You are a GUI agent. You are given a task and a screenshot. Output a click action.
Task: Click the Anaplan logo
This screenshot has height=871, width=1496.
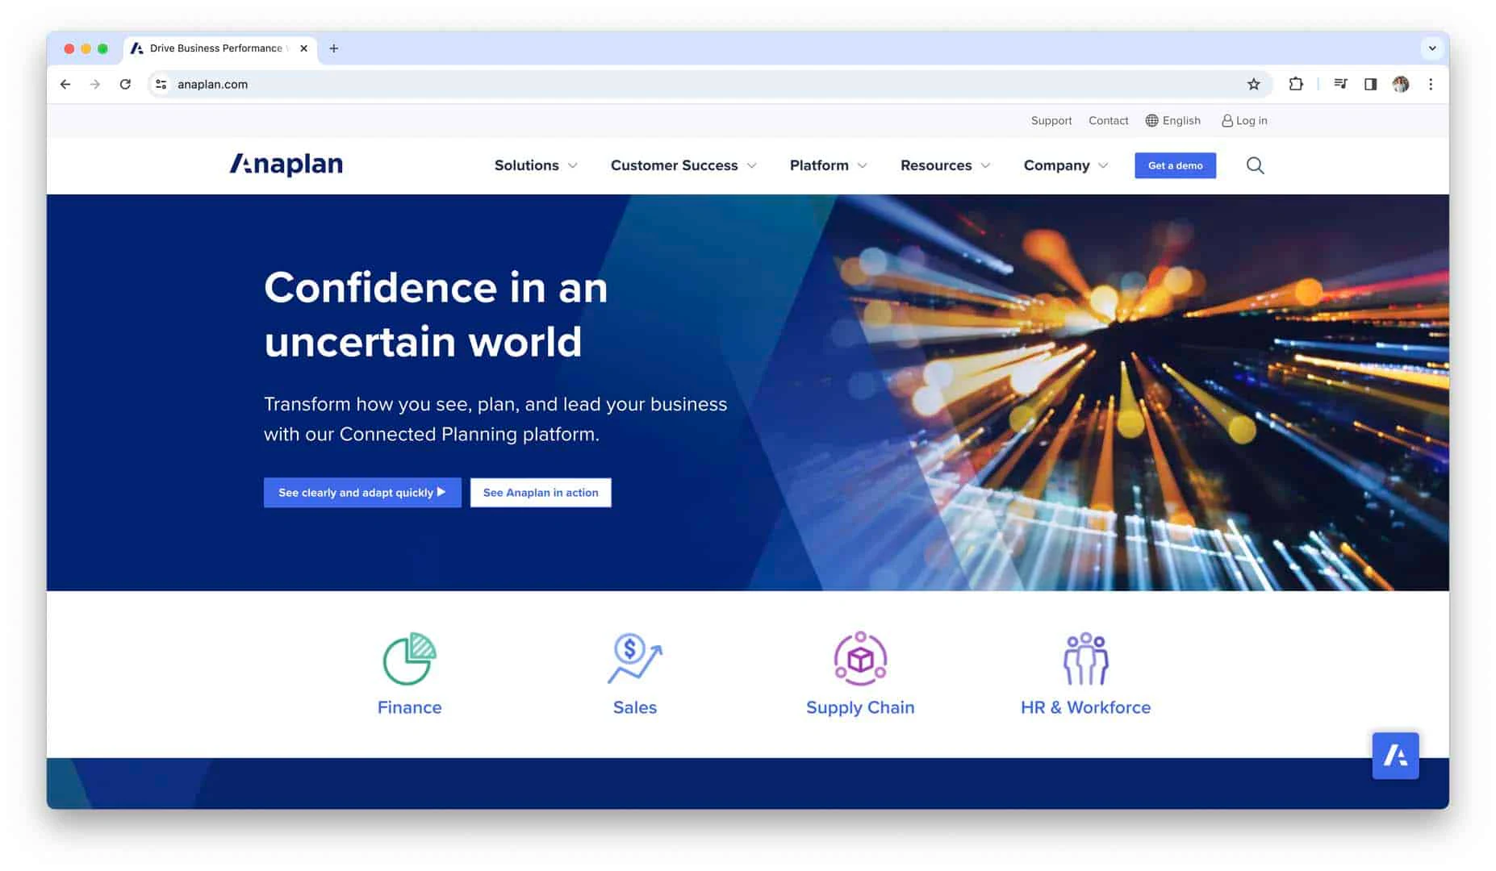pos(286,165)
